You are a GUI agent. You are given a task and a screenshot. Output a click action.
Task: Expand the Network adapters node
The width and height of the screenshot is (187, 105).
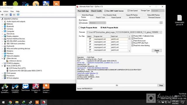click(2, 56)
